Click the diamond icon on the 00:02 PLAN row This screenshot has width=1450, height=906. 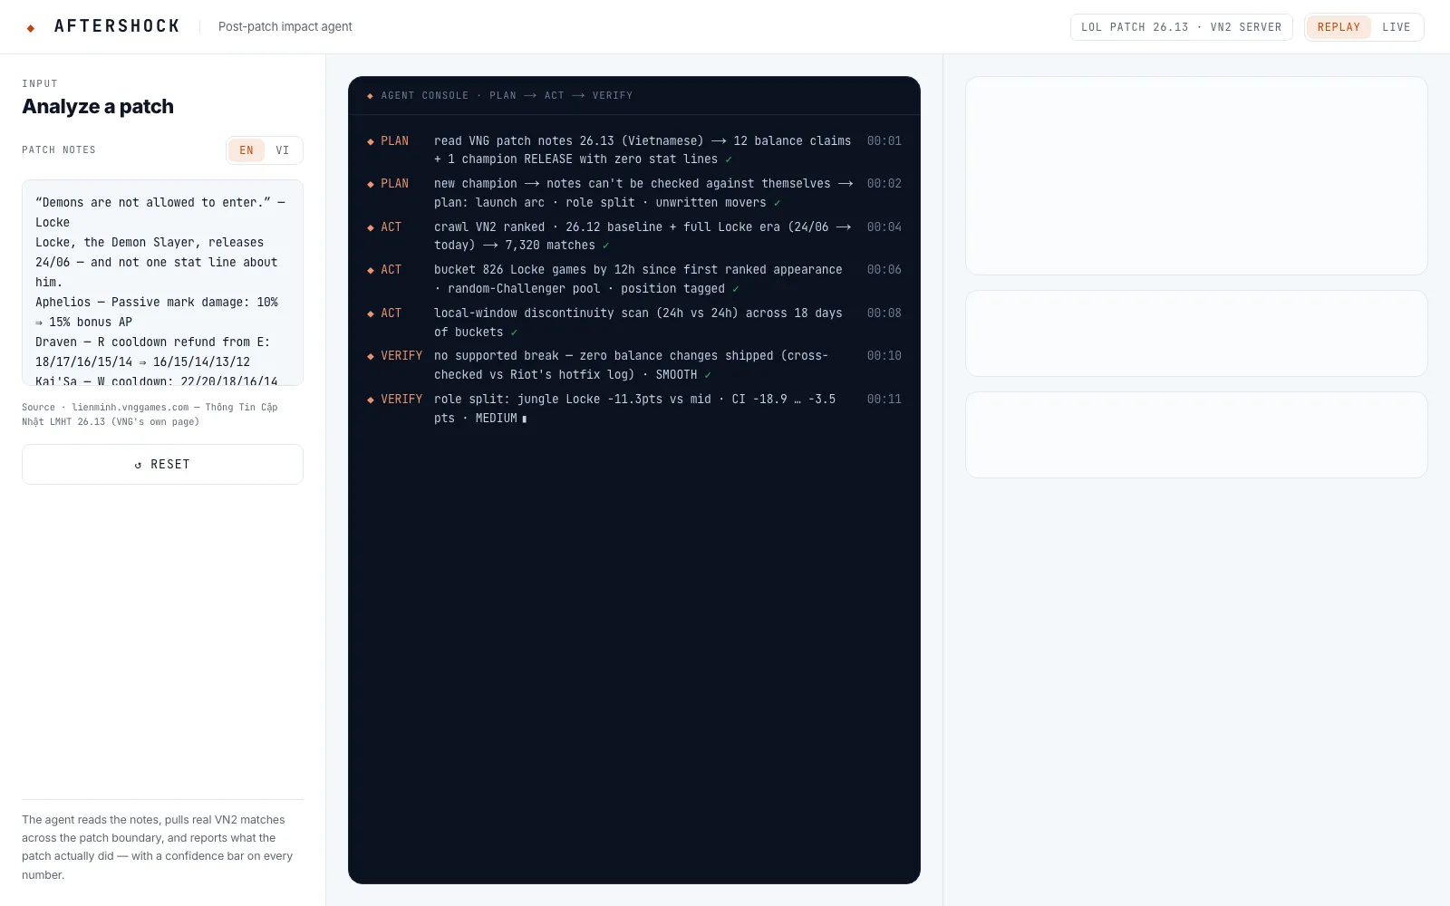pos(371,184)
